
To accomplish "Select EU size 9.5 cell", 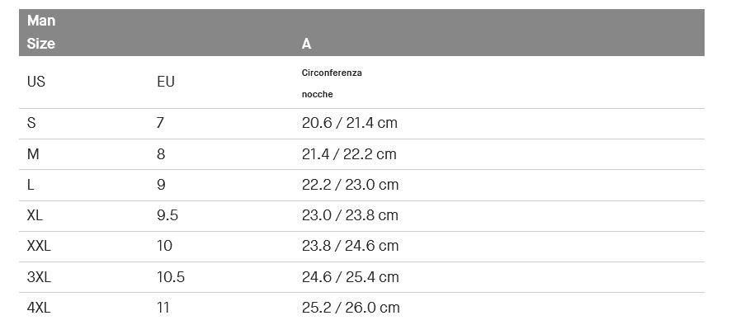I will click(x=167, y=215).
